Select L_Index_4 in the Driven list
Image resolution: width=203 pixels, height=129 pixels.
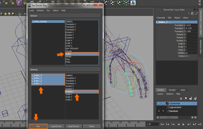pos(48,75)
